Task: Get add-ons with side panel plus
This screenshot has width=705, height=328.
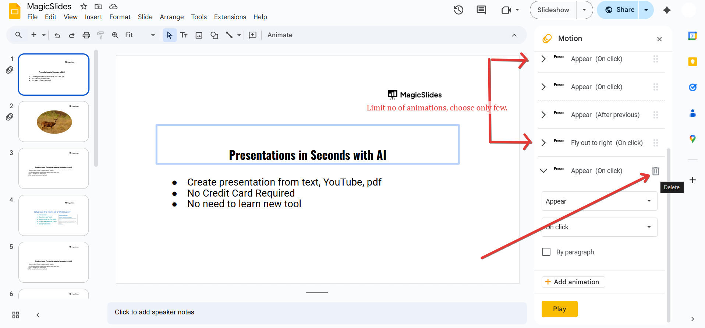Action: click(692, 180)
